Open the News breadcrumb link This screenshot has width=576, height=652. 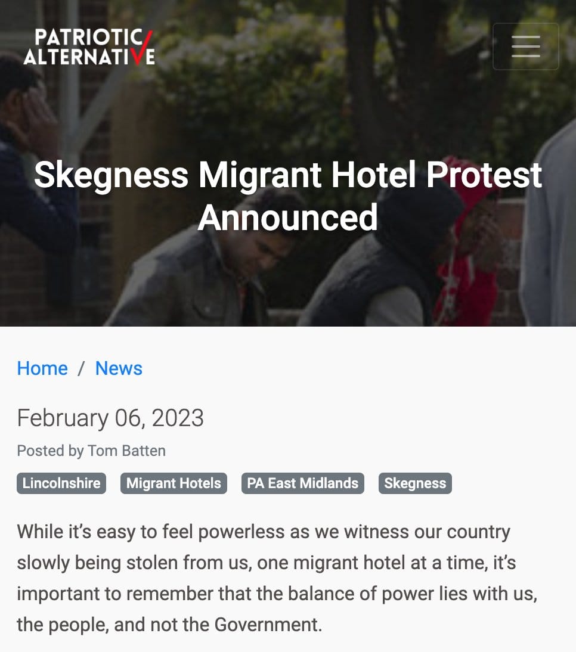[x=119, y=368]
